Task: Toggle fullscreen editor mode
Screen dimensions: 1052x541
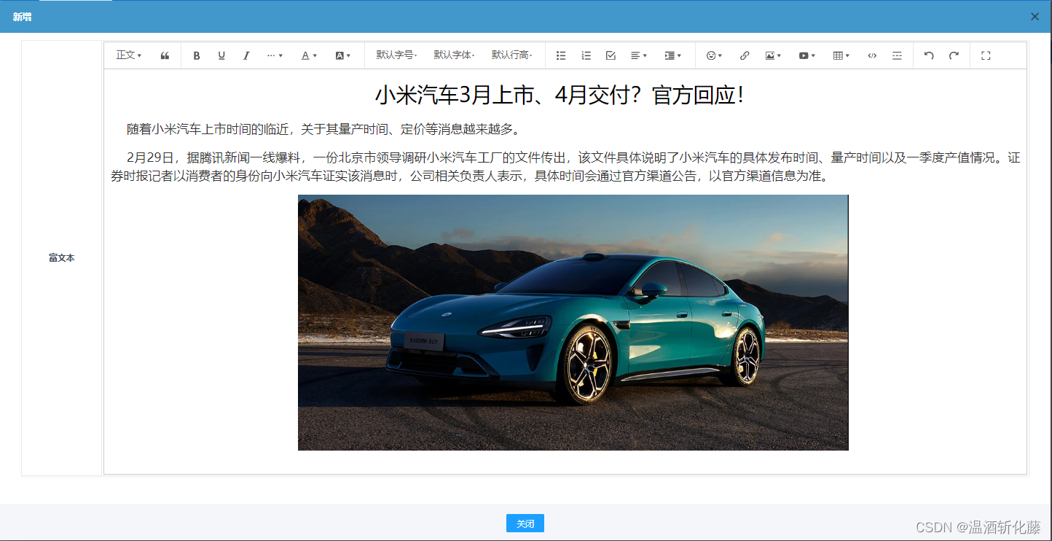Action: pyautogui.click(x=986, y=55)
